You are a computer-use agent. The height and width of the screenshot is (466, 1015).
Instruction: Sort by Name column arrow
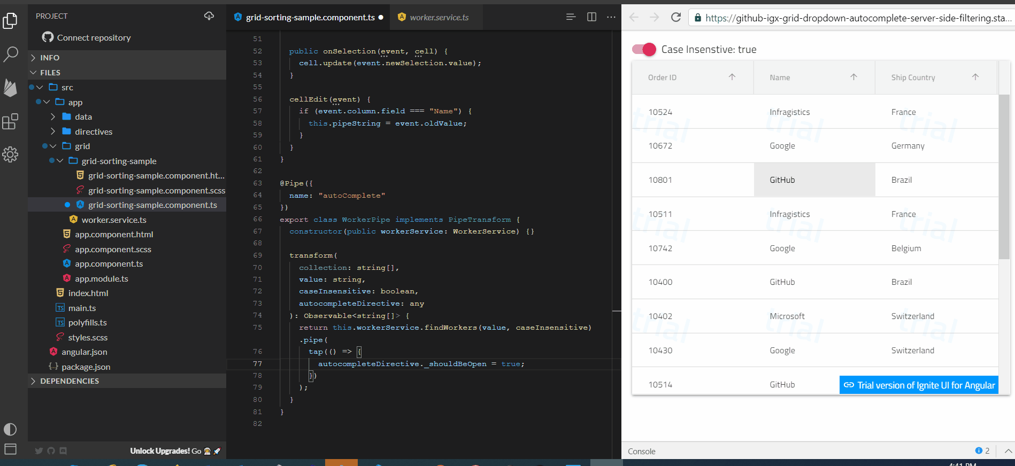[854, 77]
